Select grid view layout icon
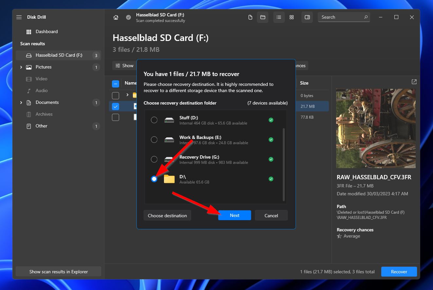 (x=292, y=17)
